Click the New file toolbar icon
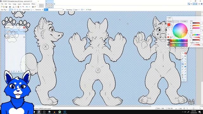 click(x=2, y=7)
